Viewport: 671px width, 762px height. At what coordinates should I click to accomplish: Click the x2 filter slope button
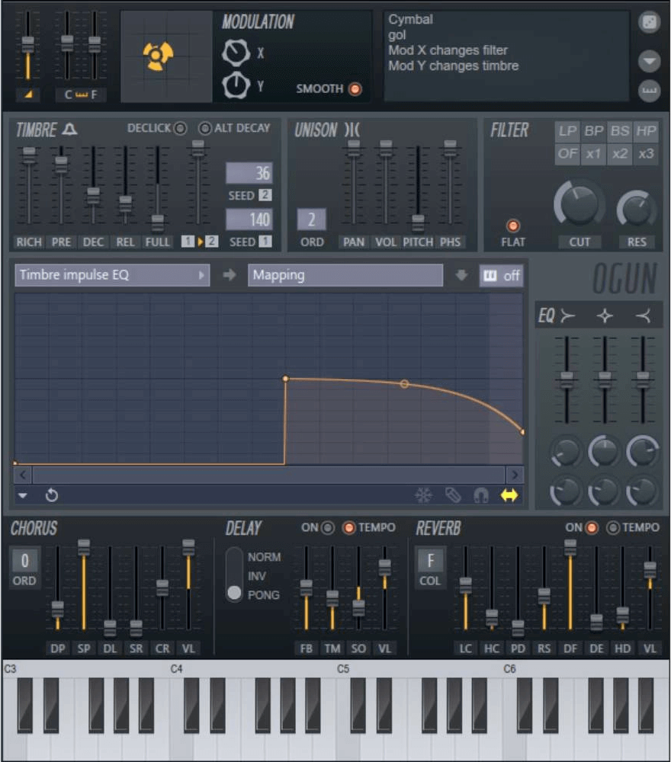point(620,153)
